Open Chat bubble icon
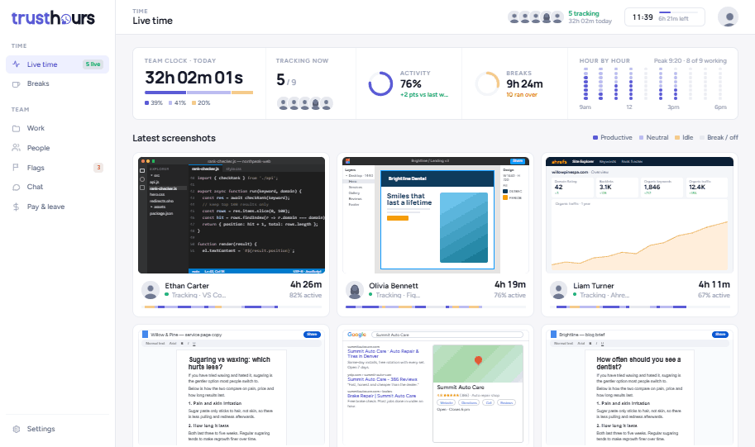 (x=16, y=188)
